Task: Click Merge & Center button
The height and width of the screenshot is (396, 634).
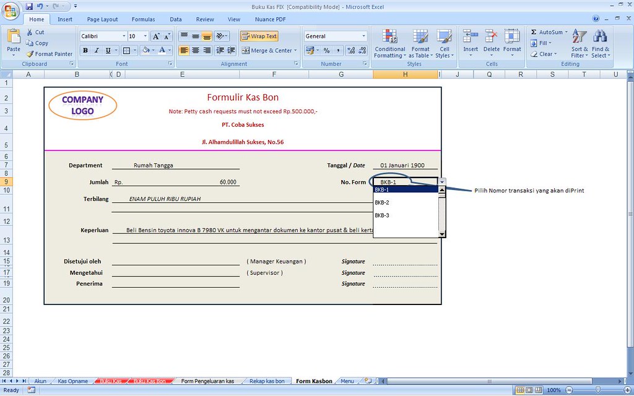Action: pos(266,51)
